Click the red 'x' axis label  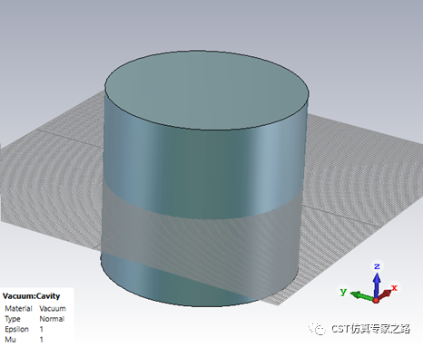(x=394, y=287)
